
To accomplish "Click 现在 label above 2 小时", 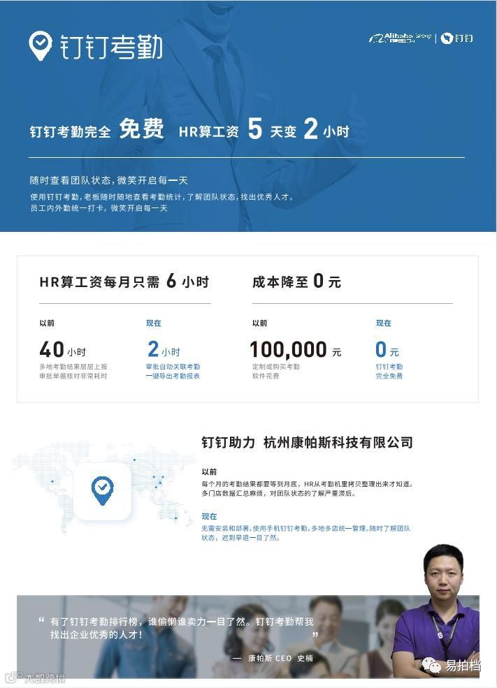I will (154, 323).
